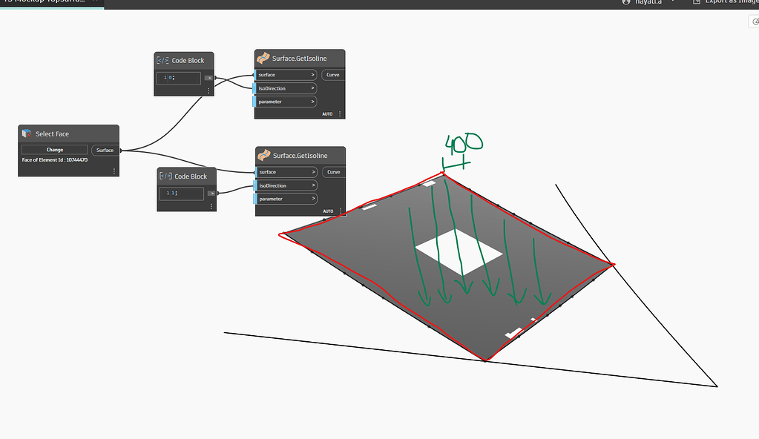
Task: Toggle AUTO lacing on the lower GetIsoline node
Action: (327, 211)
